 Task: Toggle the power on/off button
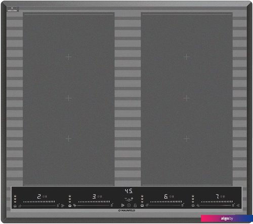tap(129, 205)
